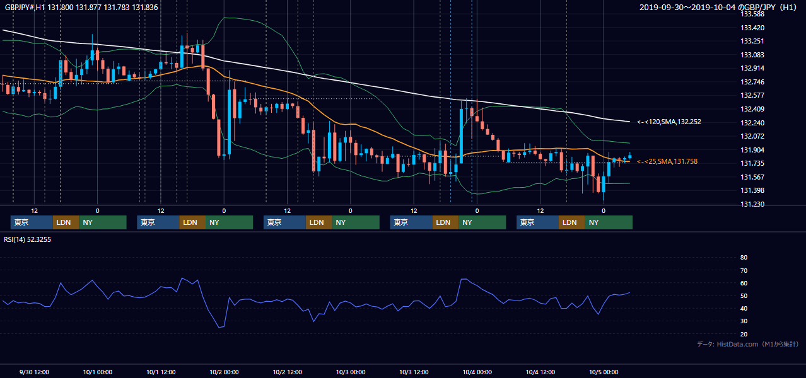Select the 131.567 price axis label
Viewport: 806px width, 378px height.
click(x=752, y=177)
